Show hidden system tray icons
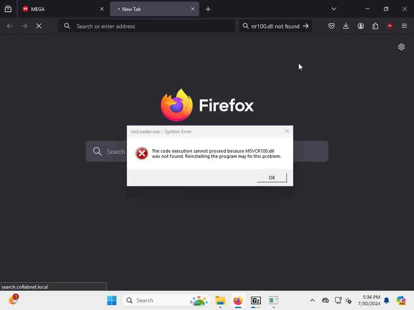Image resolution: width=414 pixels, height=310 pixels. click(313, 300)
